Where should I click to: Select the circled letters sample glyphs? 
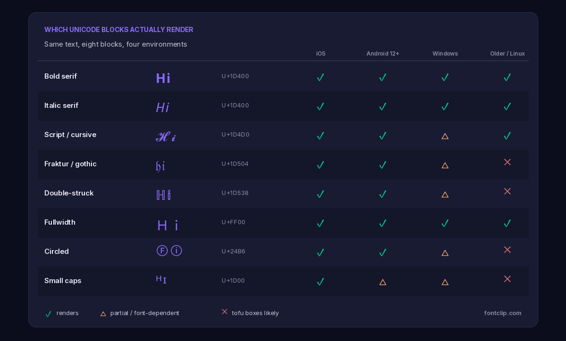[169, 251]
